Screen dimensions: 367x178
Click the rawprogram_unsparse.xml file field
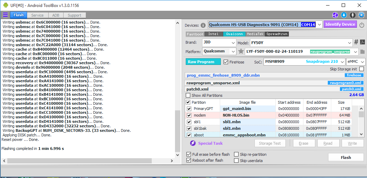pyautogui.click(x=275, y=83)
